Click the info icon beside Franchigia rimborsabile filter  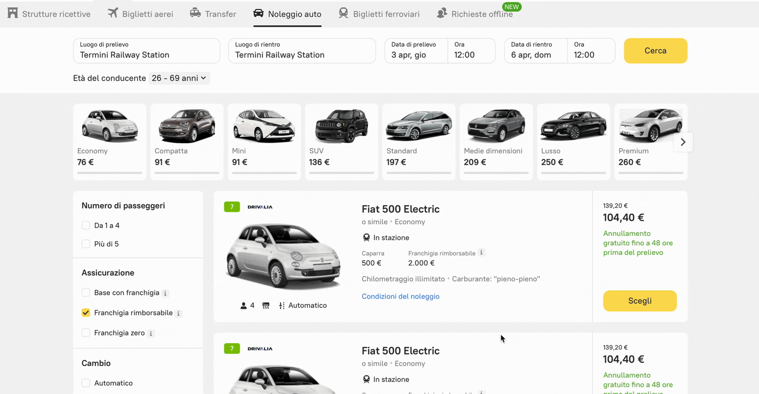(178, 313)
